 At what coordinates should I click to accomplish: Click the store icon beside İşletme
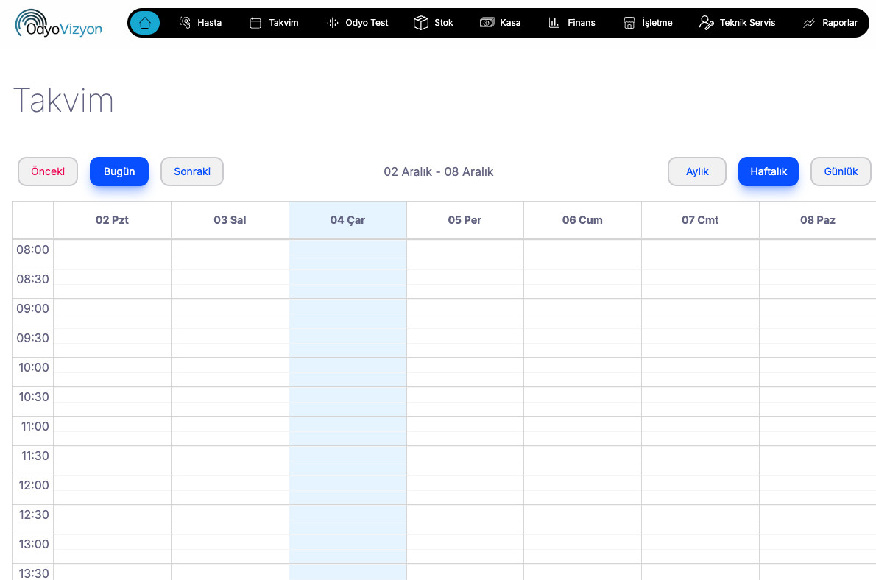tap(629, 23)
